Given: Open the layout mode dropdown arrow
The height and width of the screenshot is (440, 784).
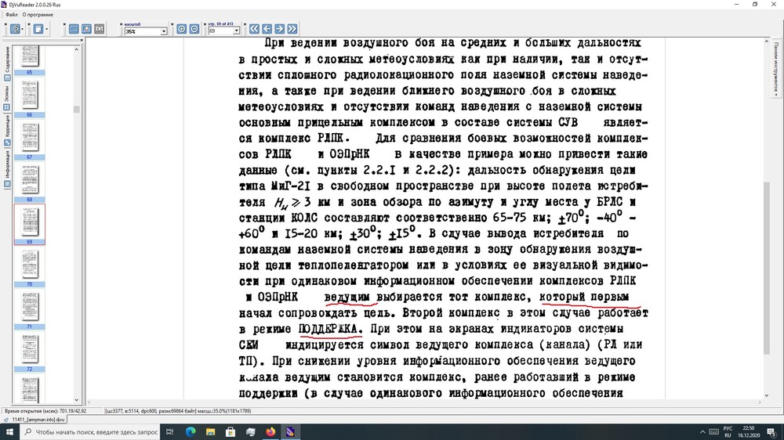Looking at the screenshot, I should (x=23, y=29).
